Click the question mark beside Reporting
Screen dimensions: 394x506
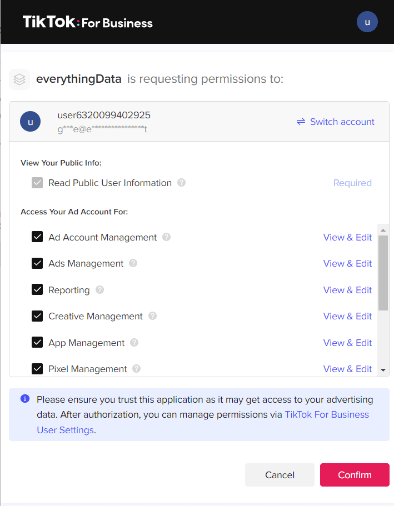(x=99, y=290)
